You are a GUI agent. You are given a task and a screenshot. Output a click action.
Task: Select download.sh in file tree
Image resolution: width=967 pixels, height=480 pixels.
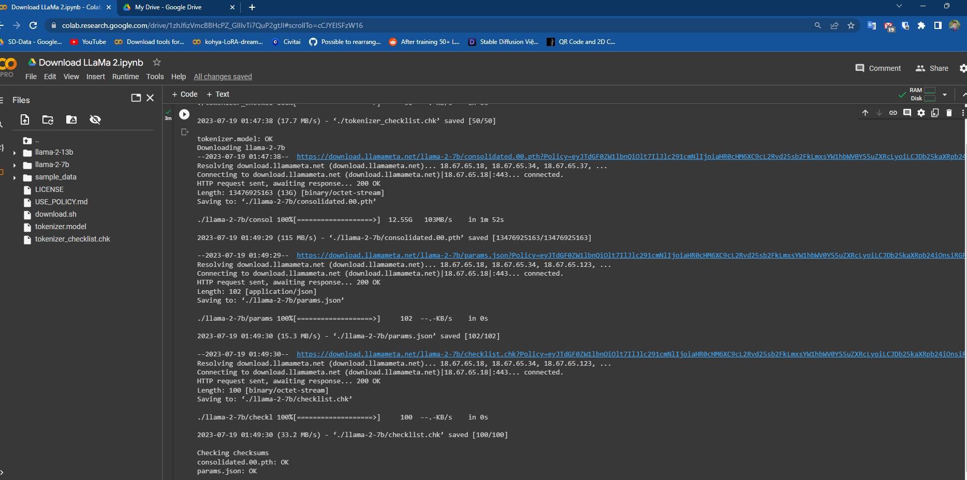click(55, 214)
